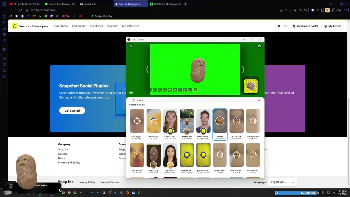Open My Lenses button
Image resolution: width=350 pixels, height=197 pixels.
333,26
